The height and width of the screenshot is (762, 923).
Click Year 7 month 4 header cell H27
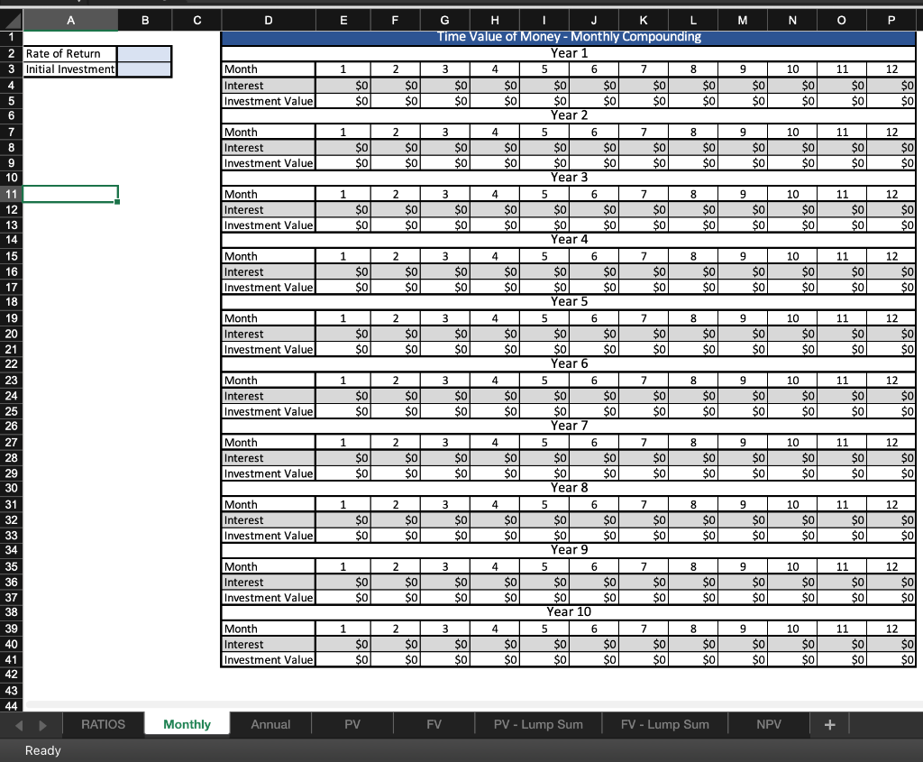(495, 442)
